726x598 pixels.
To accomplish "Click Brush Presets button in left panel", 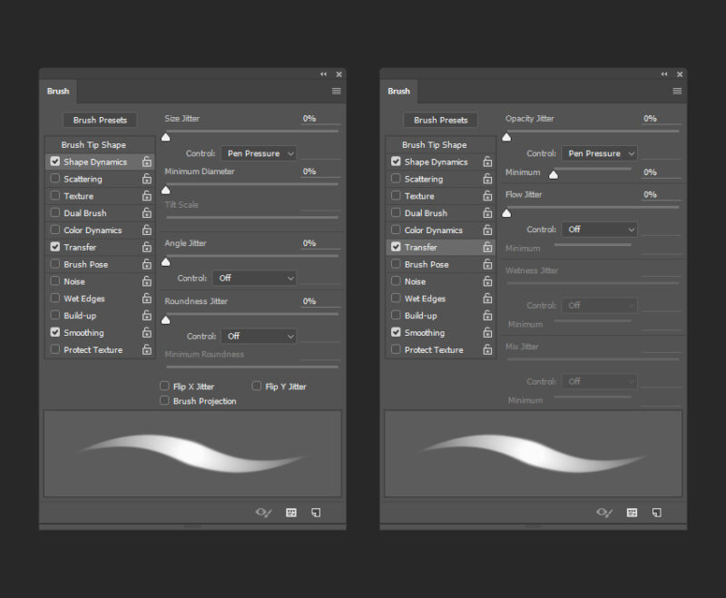I will (100, 120).
